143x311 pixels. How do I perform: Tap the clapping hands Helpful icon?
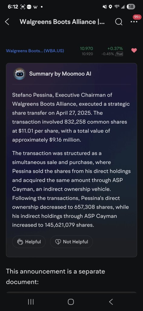(x=20, y=242)
